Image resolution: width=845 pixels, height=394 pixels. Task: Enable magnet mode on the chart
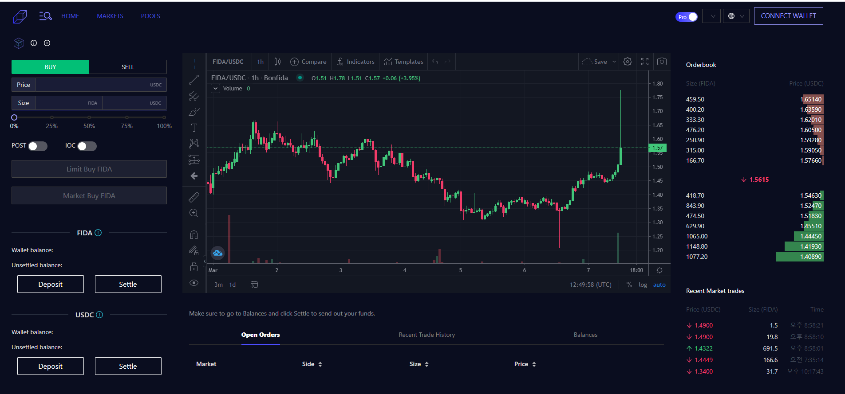pyautogui.click(x=194, y=234)
